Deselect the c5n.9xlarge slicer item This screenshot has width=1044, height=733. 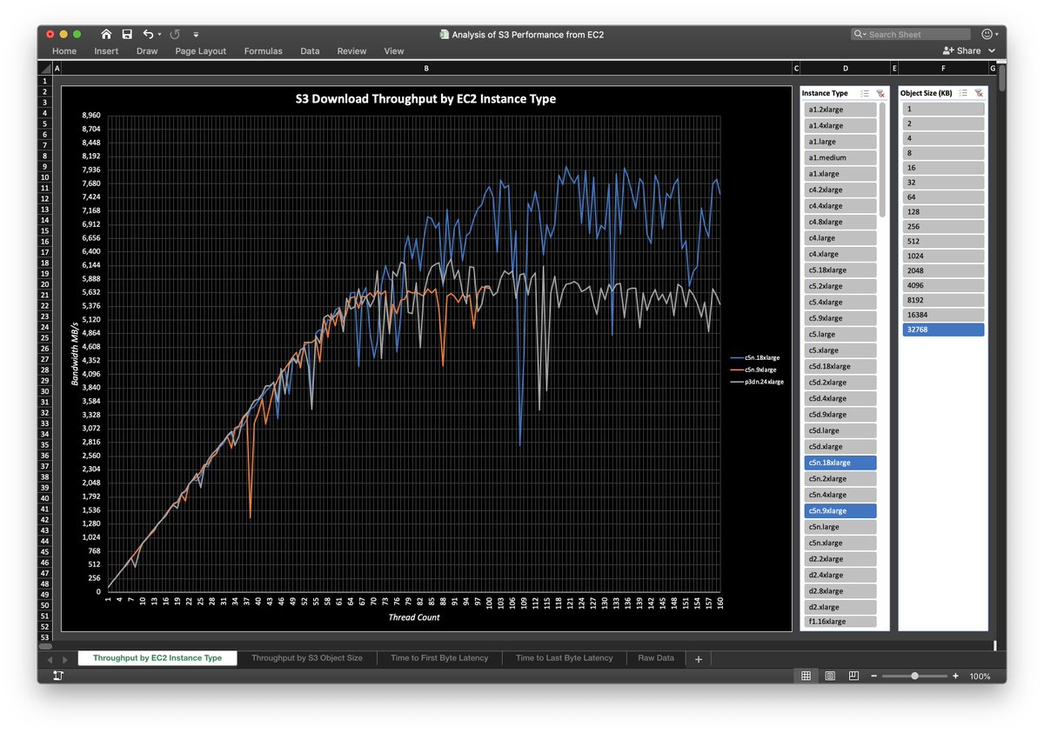tap(840, 511)
